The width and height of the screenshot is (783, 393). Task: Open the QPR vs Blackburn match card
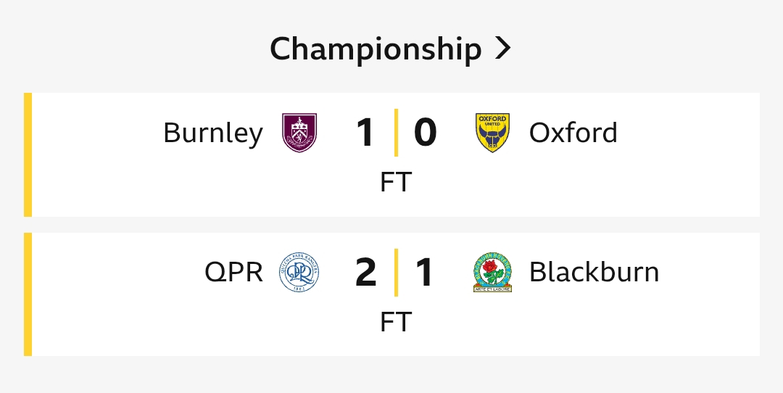pyautogui.click(x=392, y=294)
